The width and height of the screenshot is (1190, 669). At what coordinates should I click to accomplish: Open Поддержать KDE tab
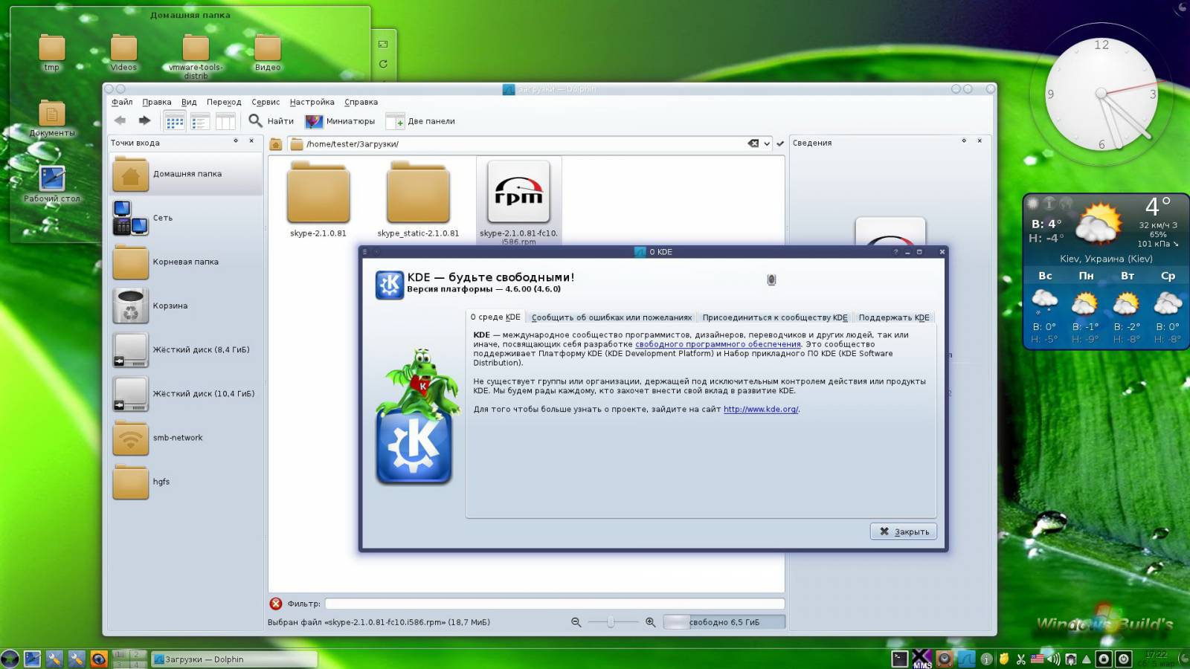coord(894,317)
